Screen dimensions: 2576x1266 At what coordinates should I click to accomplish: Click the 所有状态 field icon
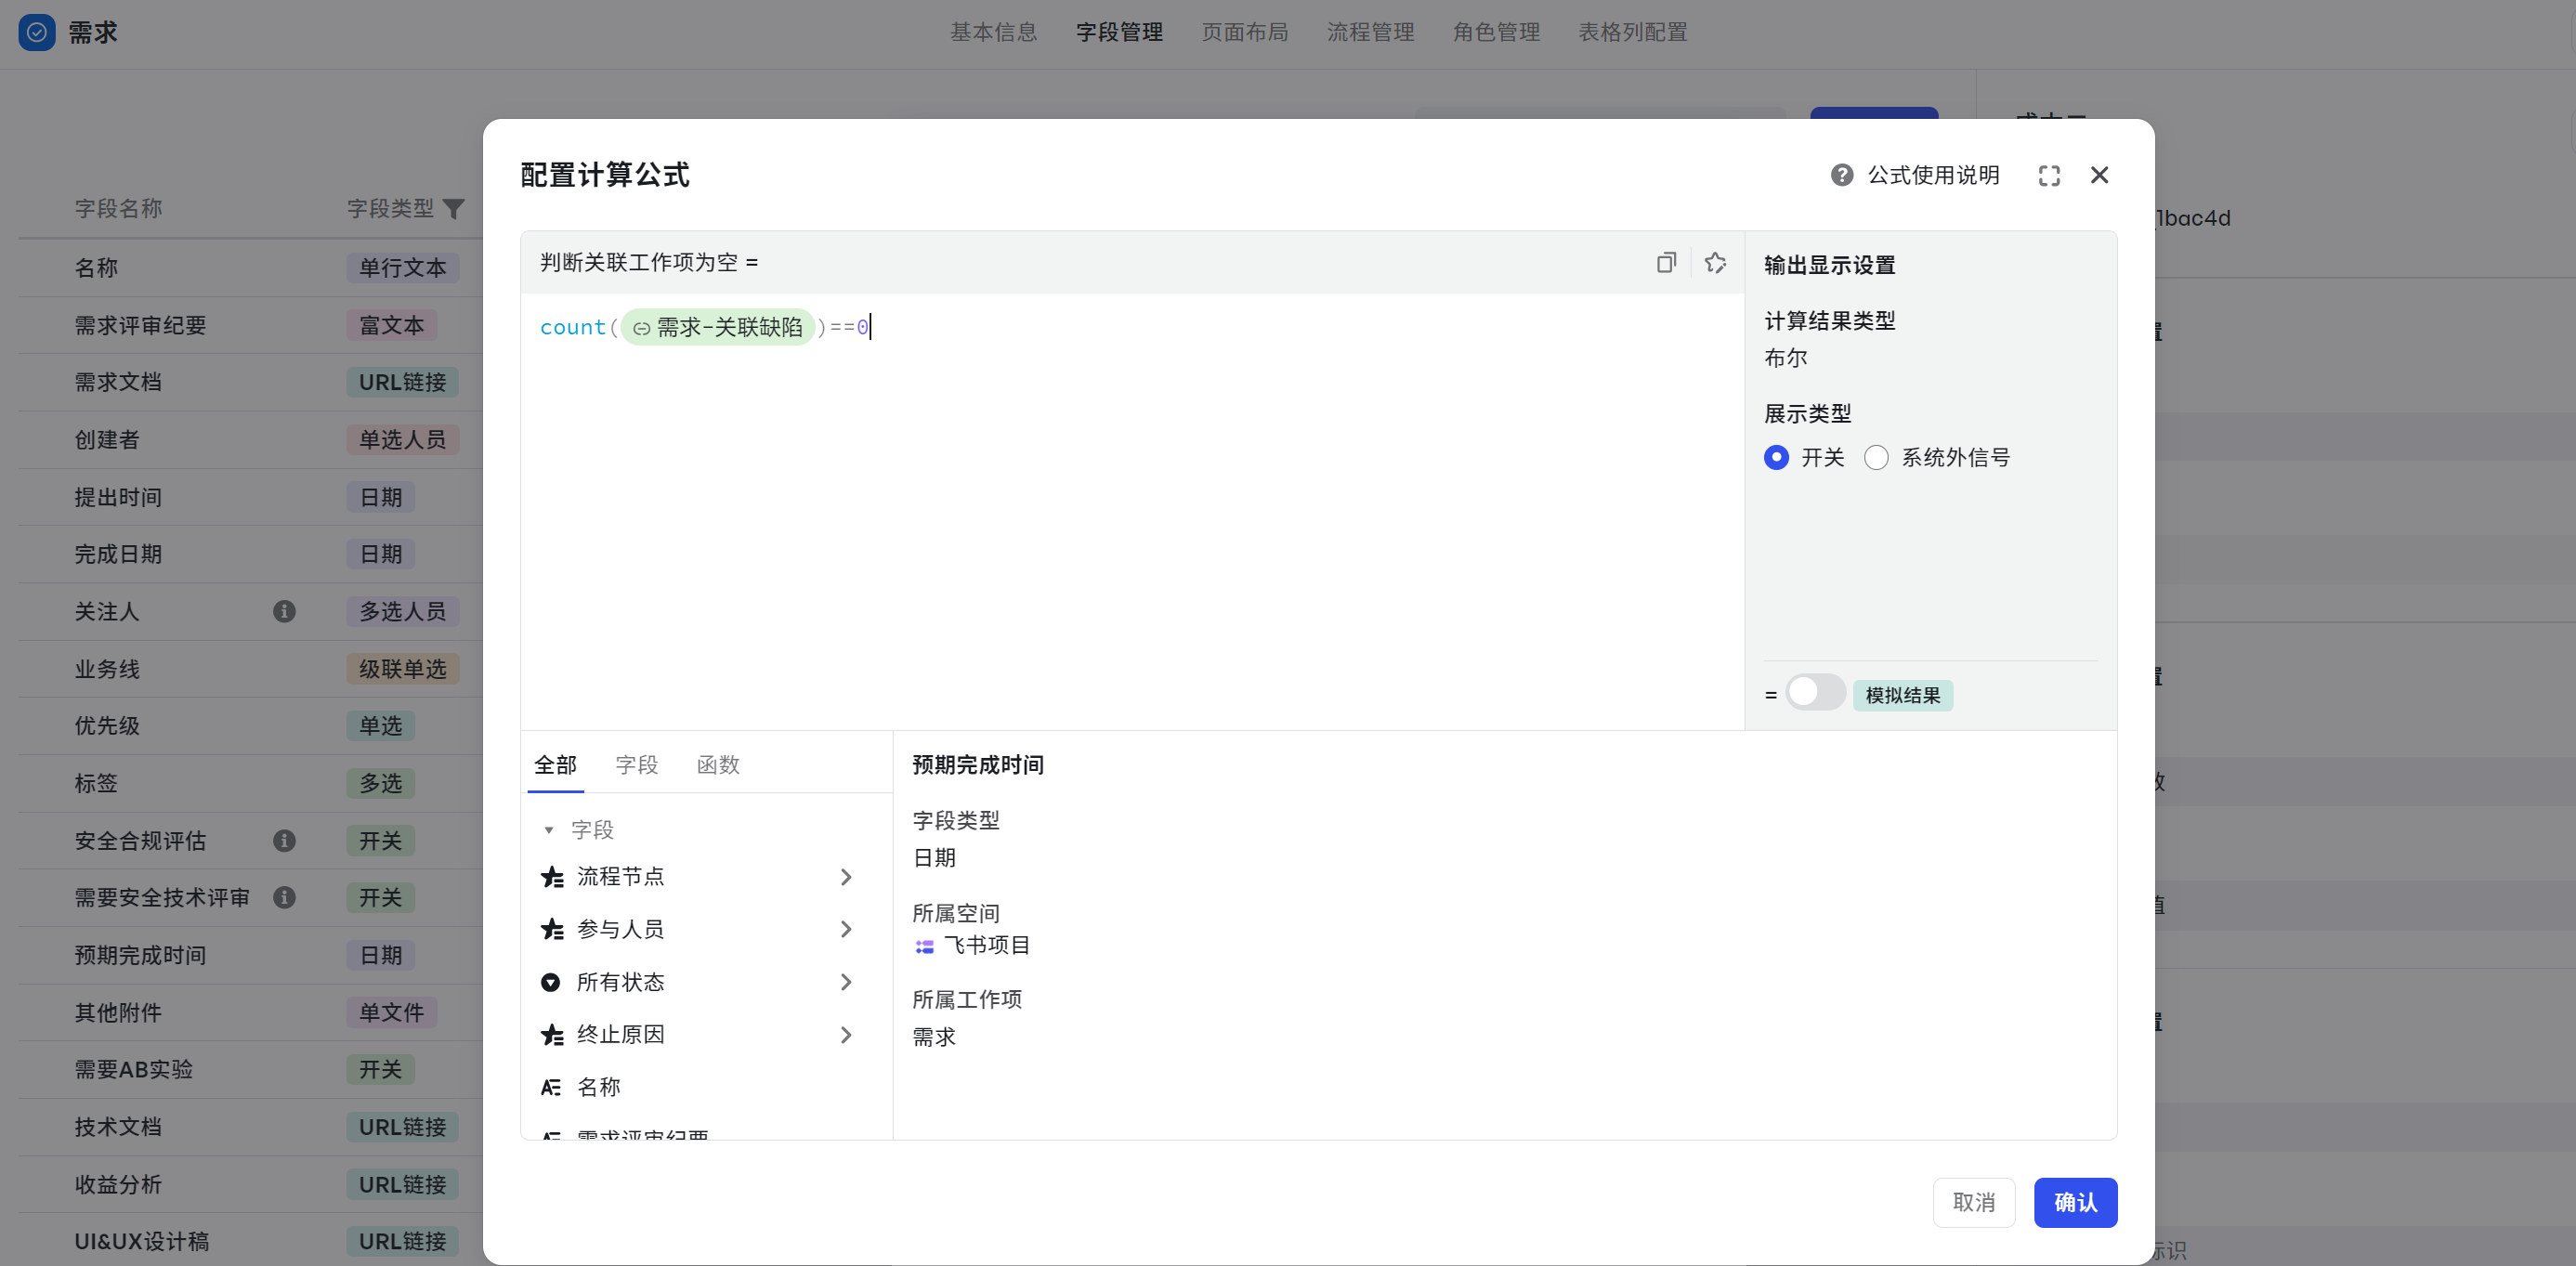click(x=551, y=983)
